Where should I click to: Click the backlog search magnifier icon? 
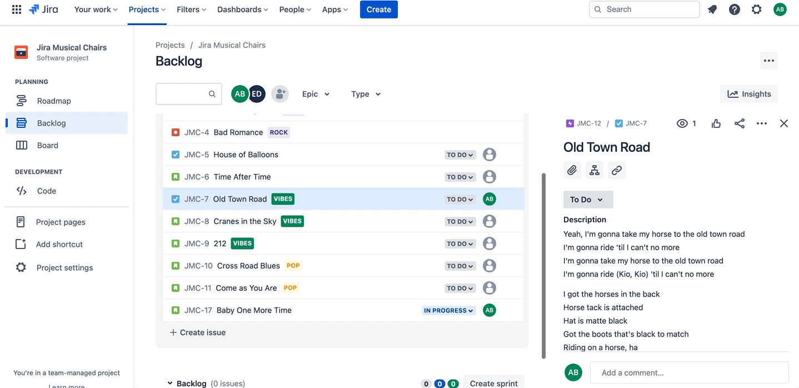point(212,94)
